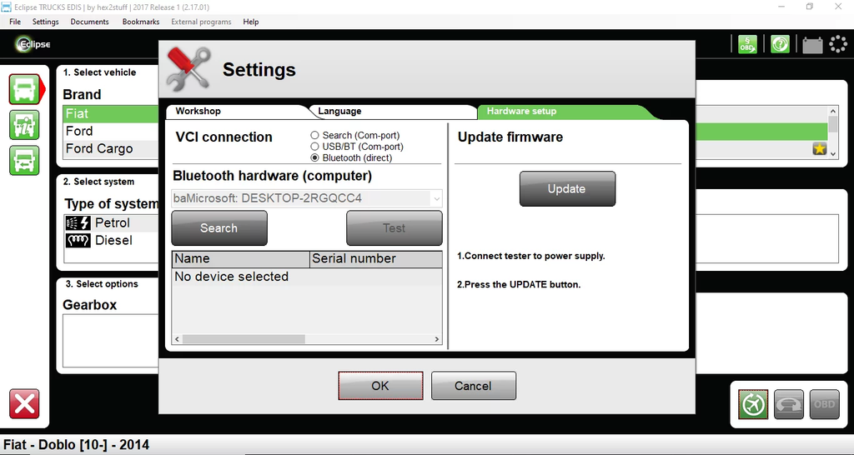
Task: Click the Search button for Bluetooth devices
Action: click(x=219, y=228)
